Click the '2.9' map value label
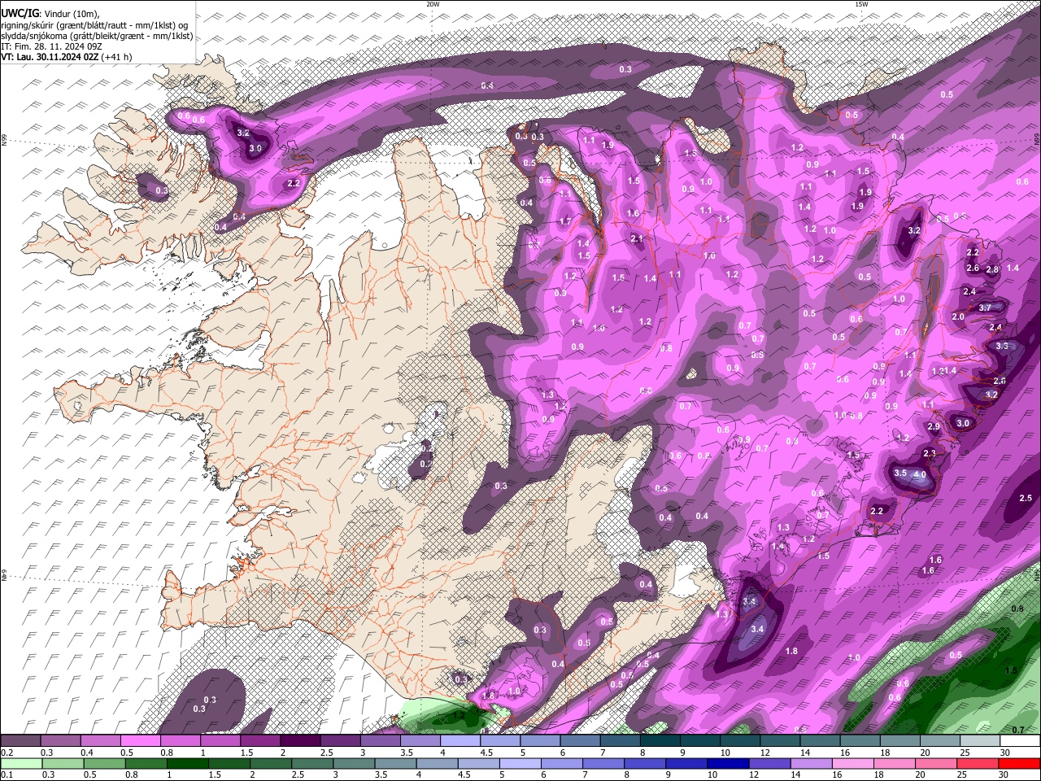1041x781 pixels. 934,426
